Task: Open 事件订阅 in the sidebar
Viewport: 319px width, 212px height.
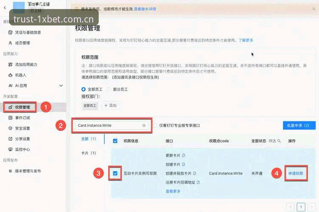Action: [x=23, y=118]
